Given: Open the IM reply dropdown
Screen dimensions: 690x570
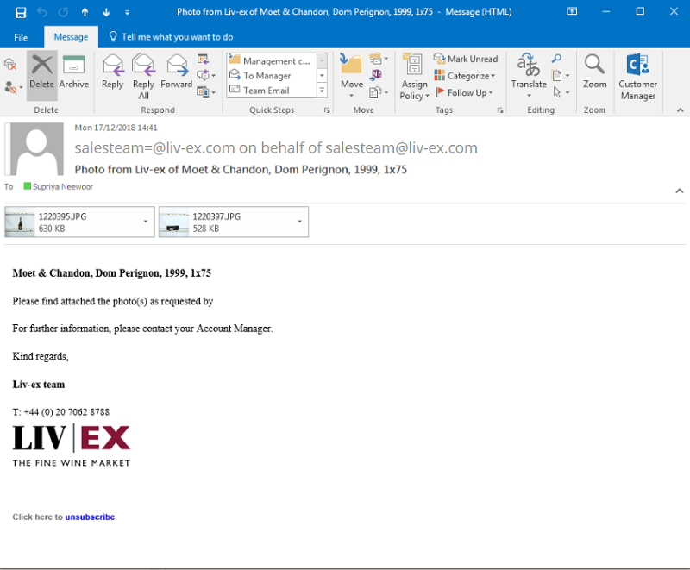Looking at the screenshot, I should tap(206, 76).
